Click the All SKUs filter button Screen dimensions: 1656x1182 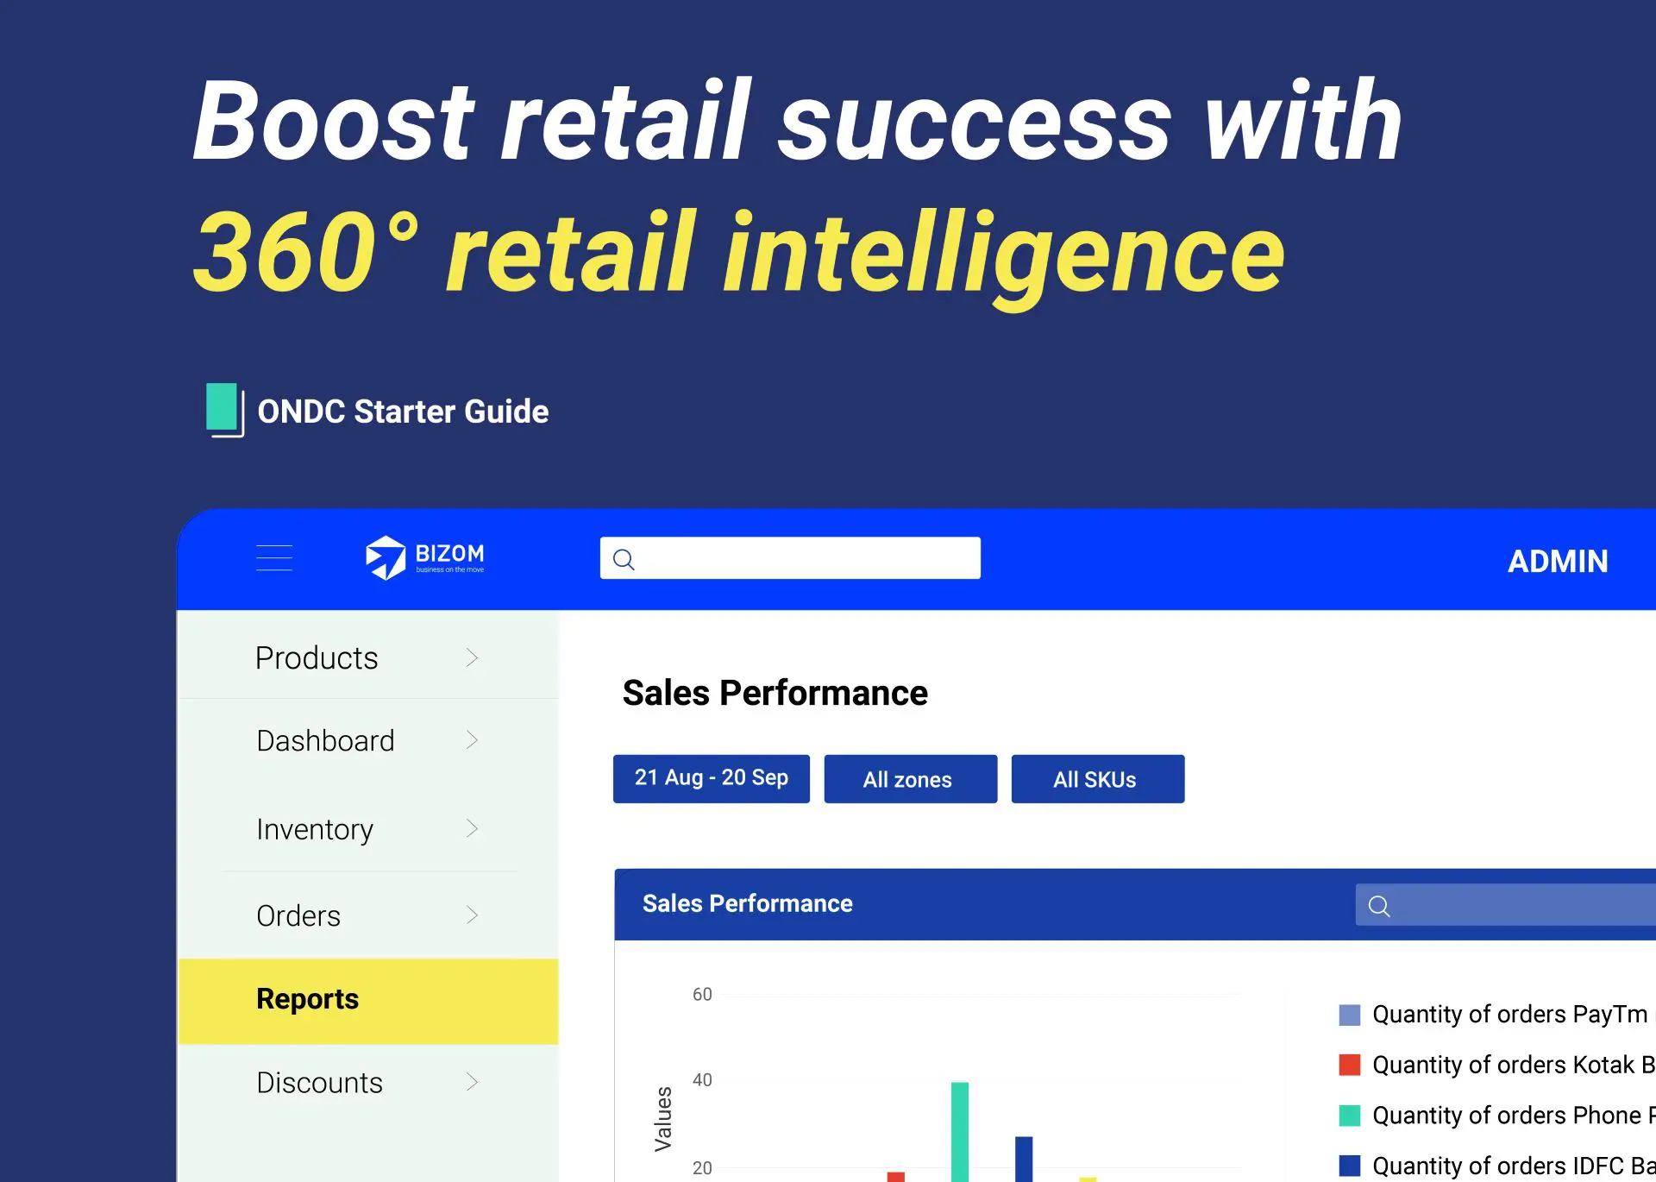(1097, 779)
